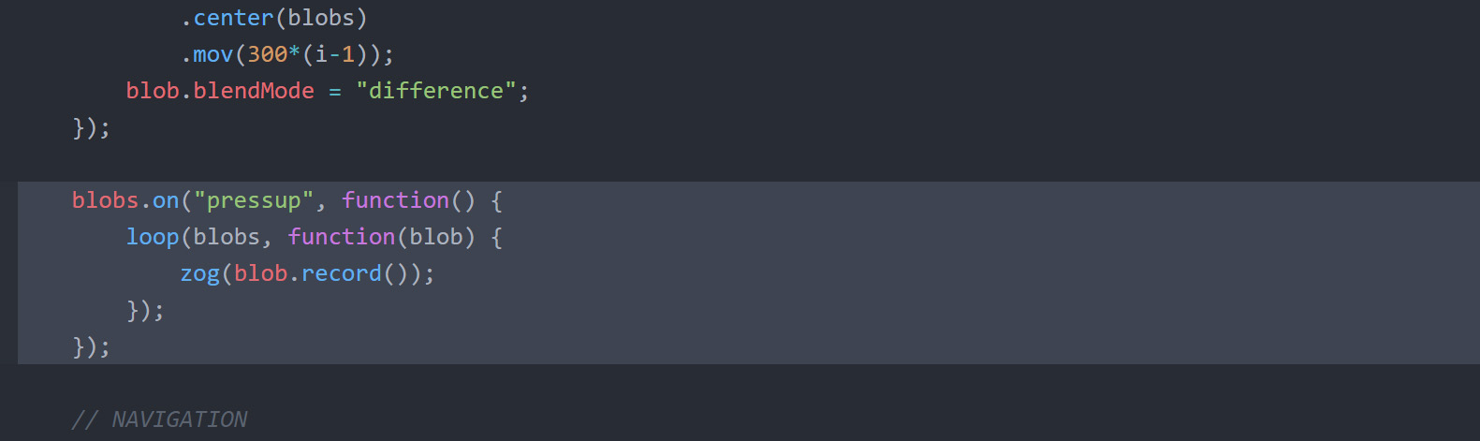Click the mov method call
The height and width of the screenshot is (441, 1480).
pos(213,54)
